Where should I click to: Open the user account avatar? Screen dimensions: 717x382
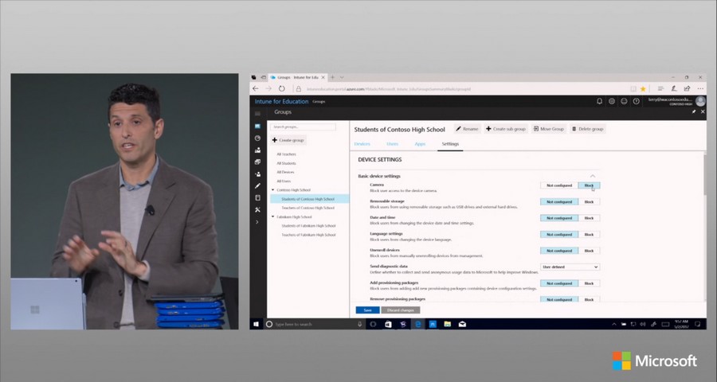tap(700, 101)
